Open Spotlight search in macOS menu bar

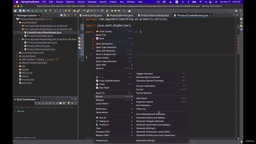pos(206,2)
